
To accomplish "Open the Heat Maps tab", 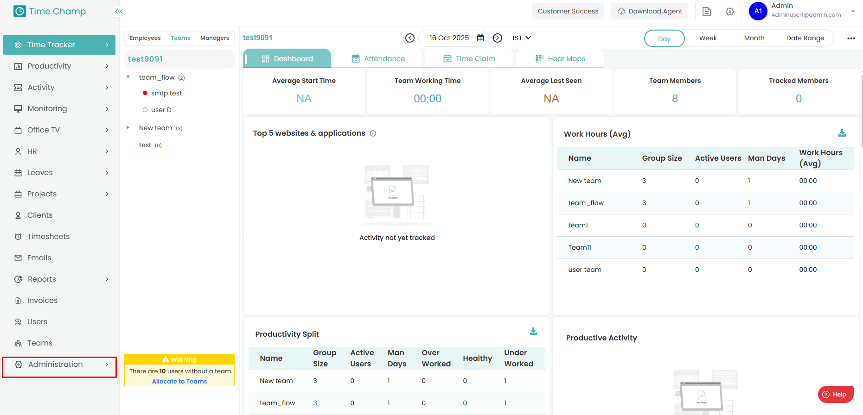I will click(560, 59).
